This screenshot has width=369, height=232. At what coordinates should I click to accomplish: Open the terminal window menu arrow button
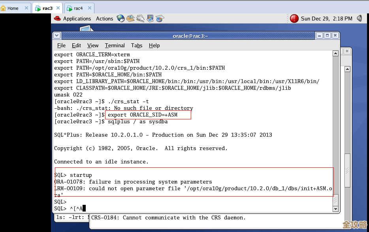tap(57, 35)
